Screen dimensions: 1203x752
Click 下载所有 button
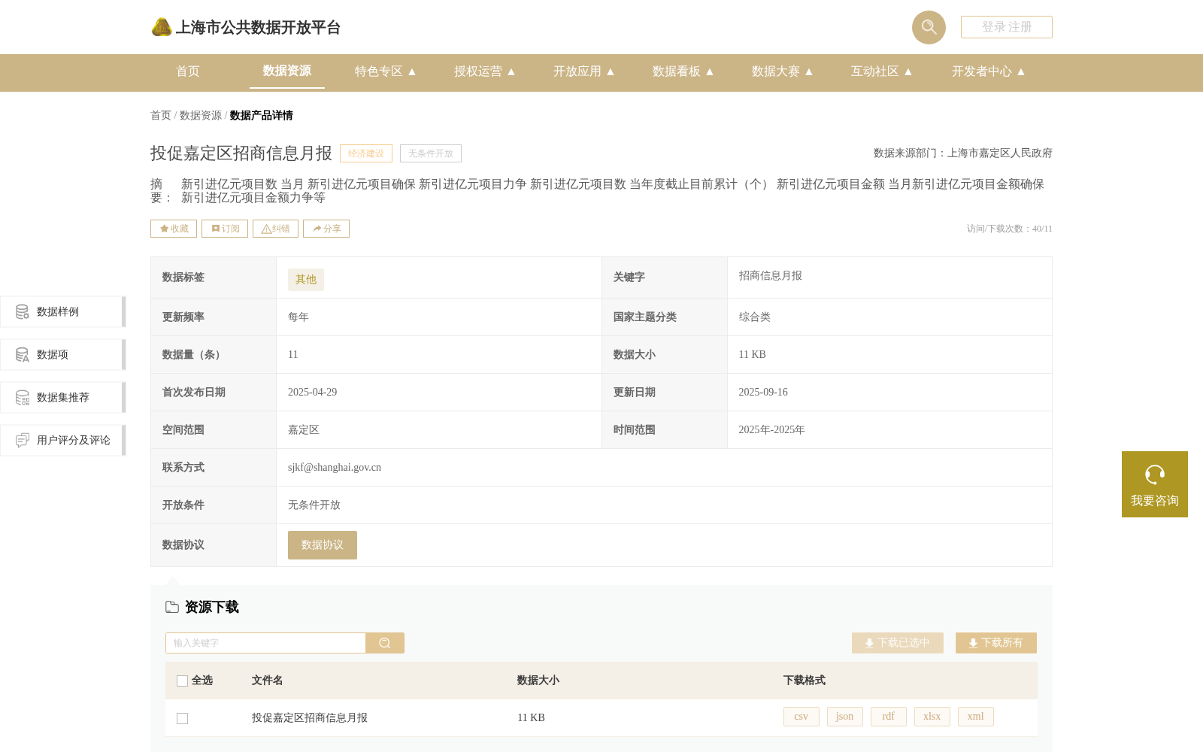(x=996, y=643)
